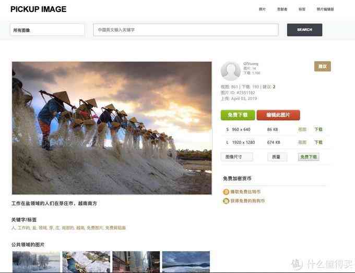
Task: Open the snowy trees thumbnail
Action: pos(36,262)
